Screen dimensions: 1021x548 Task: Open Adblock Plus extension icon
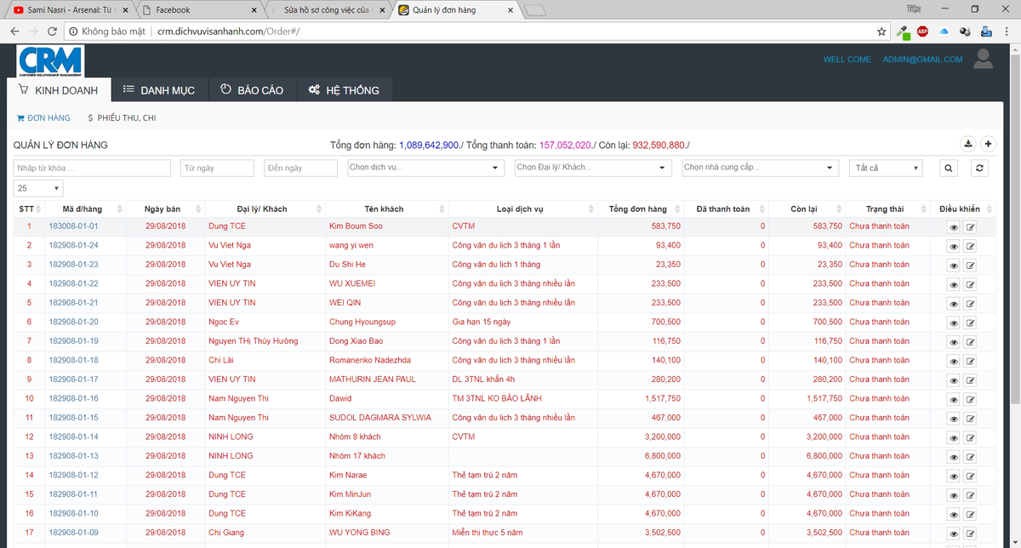(922, 31)
